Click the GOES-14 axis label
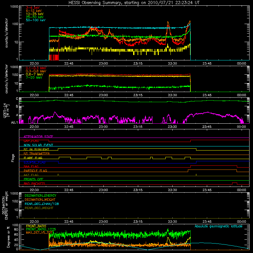Viewport: 253px width, 253px height. pos(6,111)
